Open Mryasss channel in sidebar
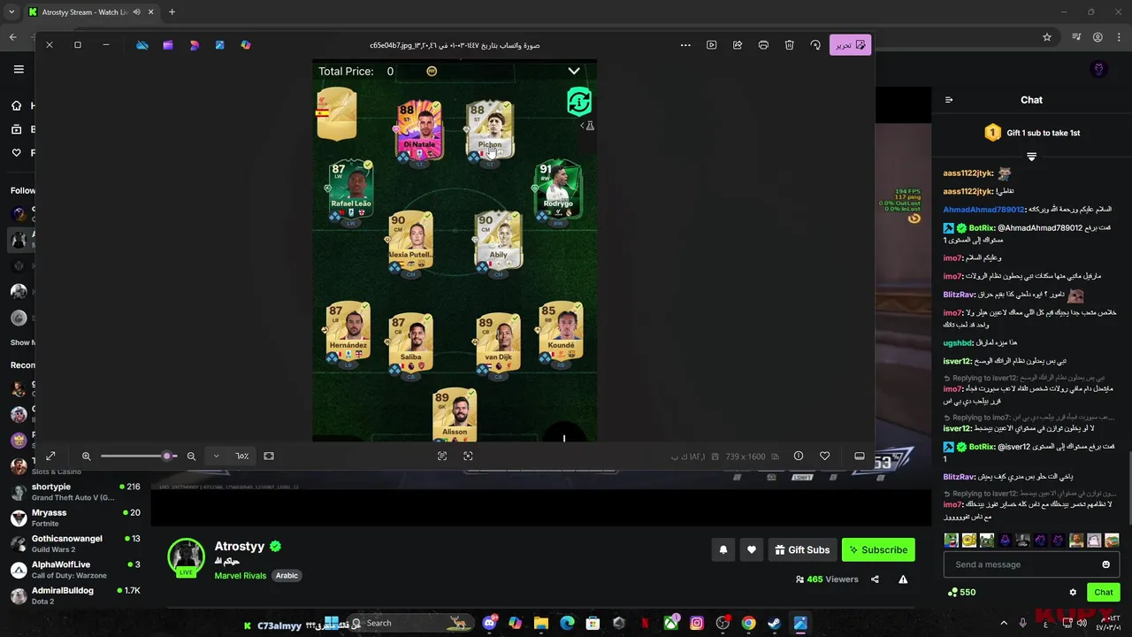The width and height of the screenshot is (1132, 637). pyautogui.click(x=75, y=518)
